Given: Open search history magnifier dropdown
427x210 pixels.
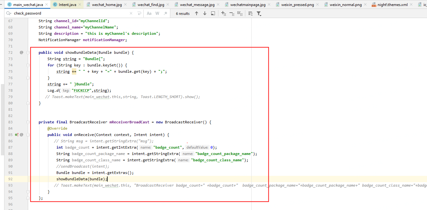Looking at the screenshot, I should (9, 13).
